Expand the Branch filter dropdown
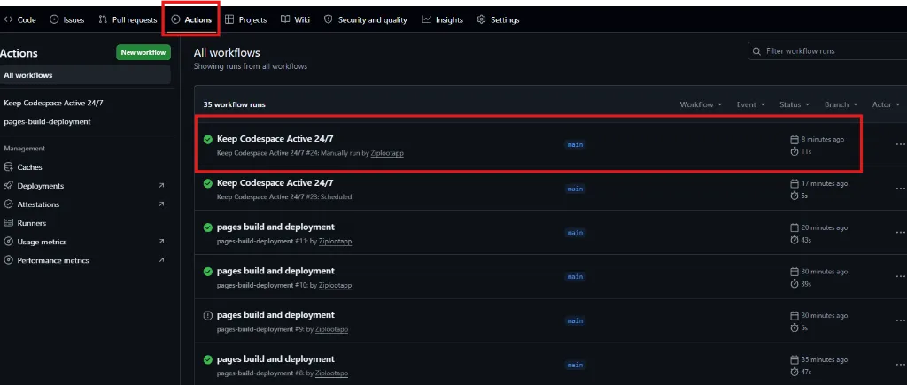The height and width of the screenshot is (385, 907). tap(841, 104)
